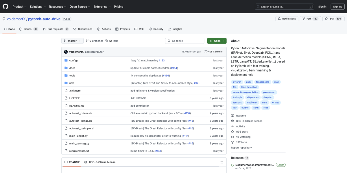Viewport: 347px width, 173px height.
Task: Click the commit history clock icon
Action: (206, 52)
